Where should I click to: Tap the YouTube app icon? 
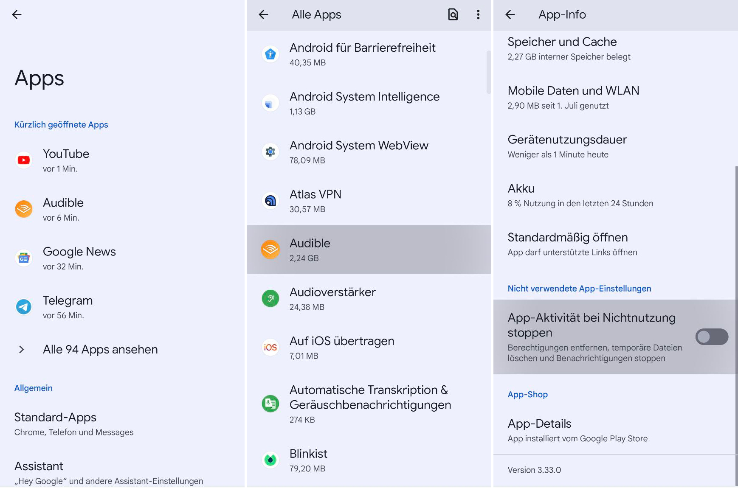pyautogui.click(x=24, y=160)
